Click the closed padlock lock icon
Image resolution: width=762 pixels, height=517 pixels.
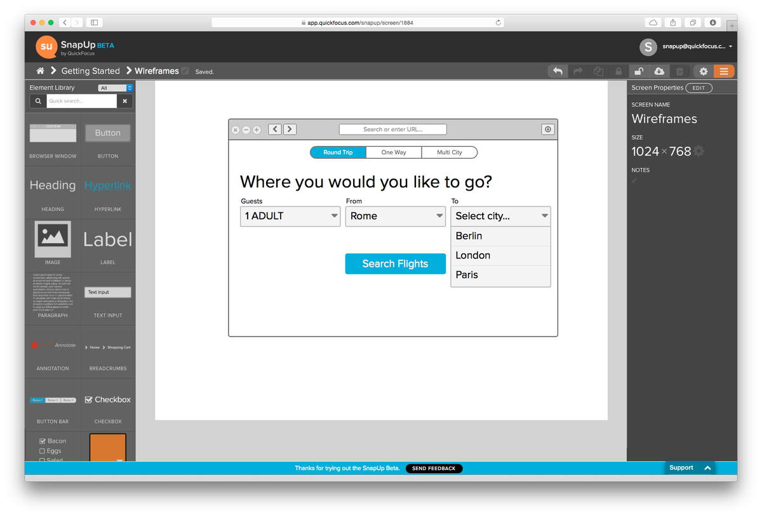(618, 71)
